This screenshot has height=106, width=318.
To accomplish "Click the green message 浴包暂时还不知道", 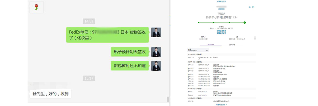I will click(130, 66).
